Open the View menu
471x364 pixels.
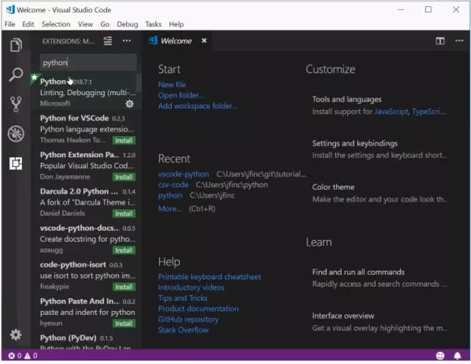pos(85,24)
